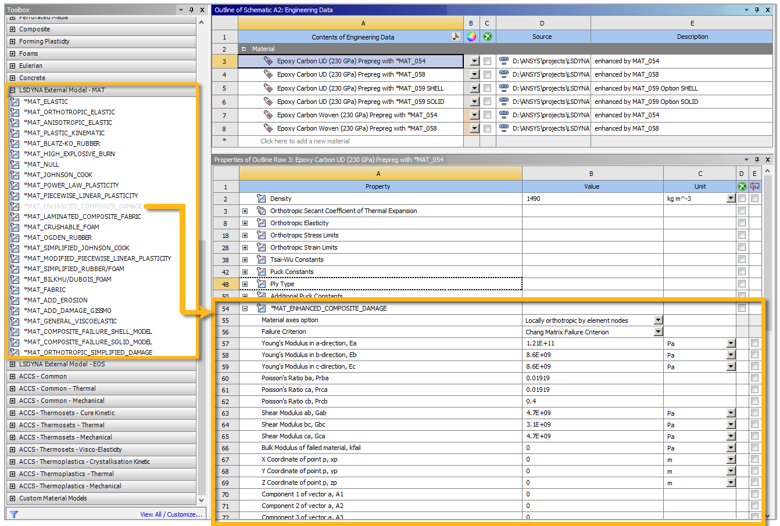Click the View All / Customize link
The width and height of the screenshot is (780, 526).
click(171, 514)
